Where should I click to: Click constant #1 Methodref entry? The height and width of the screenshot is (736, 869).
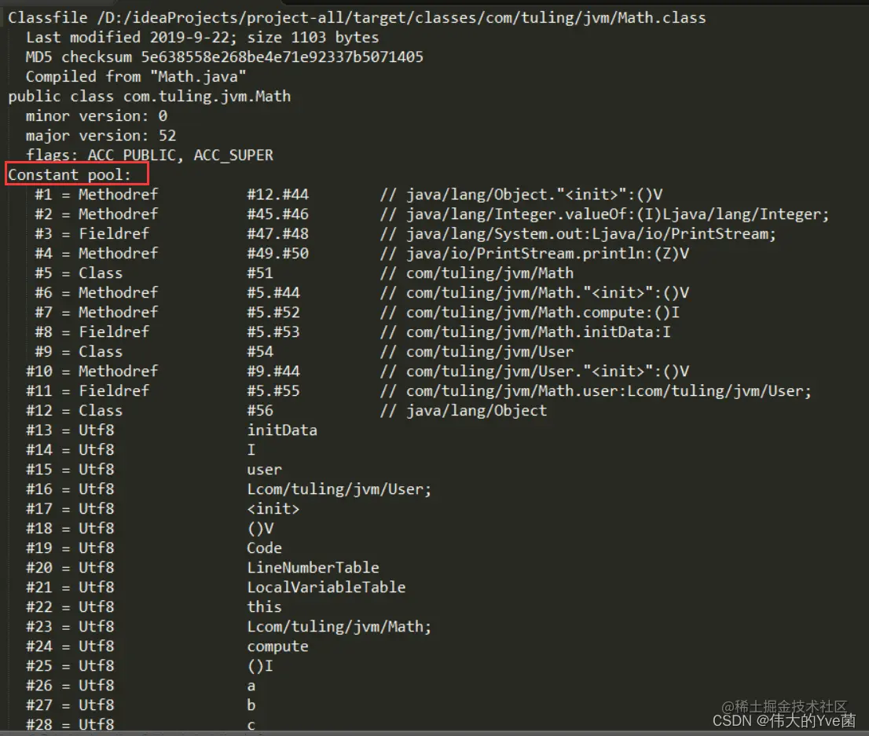(x=348, y=195)
